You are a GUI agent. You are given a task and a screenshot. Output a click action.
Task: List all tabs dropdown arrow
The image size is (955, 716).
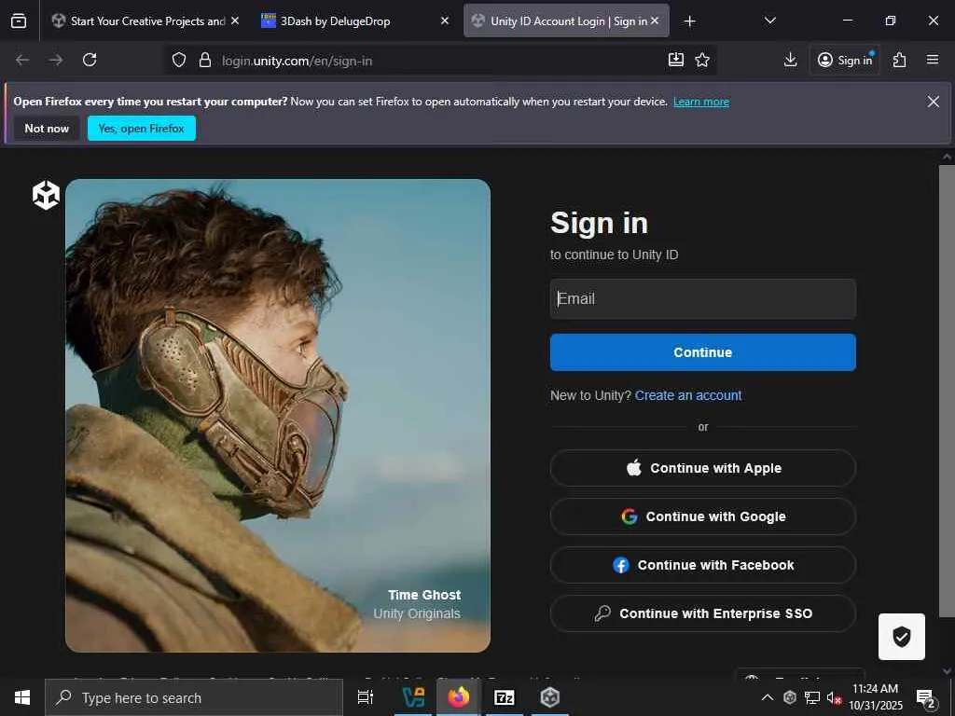pyautogui.click(x=769, y=21)
